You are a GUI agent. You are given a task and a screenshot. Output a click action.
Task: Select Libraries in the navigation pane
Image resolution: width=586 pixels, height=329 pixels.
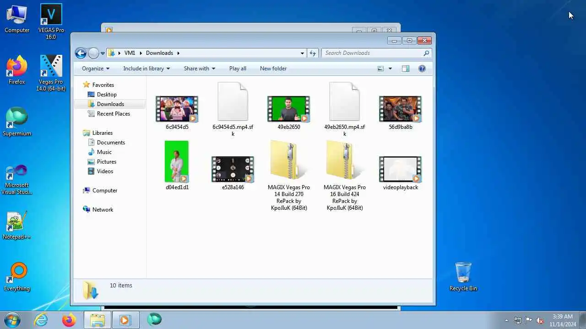(102, 133)
